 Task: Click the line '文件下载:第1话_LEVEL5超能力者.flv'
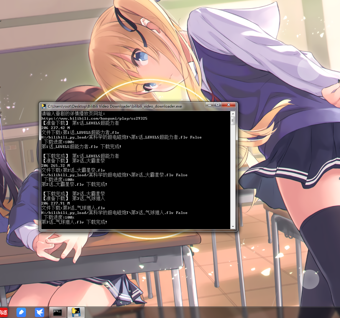pyautogui.click(x=80, y=132)
